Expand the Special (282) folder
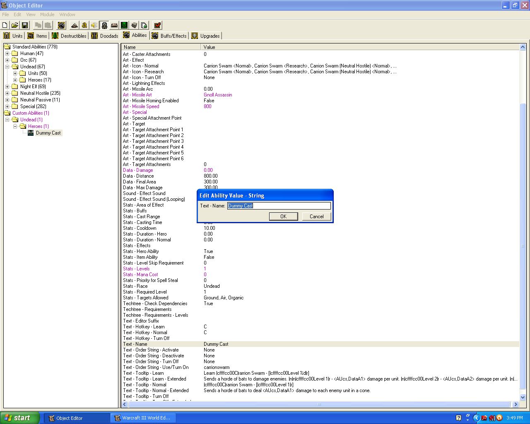Image resolution: width=530 pixels, height=424 pixels. (7, 106)
